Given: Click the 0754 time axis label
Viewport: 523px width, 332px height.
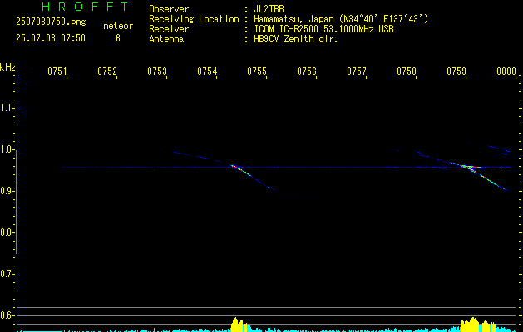Looking at the screenshot, I should point(207,71).
